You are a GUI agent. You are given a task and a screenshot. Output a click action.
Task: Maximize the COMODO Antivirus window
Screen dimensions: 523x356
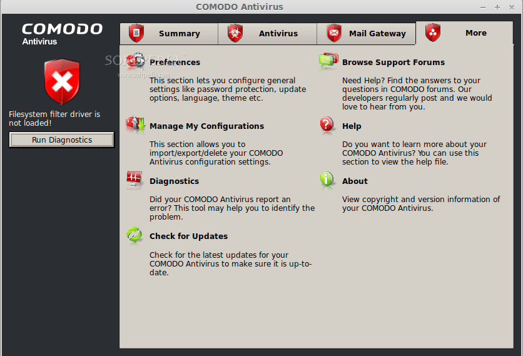[x=497, y=7]
